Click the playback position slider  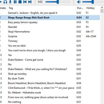(58, 2)
